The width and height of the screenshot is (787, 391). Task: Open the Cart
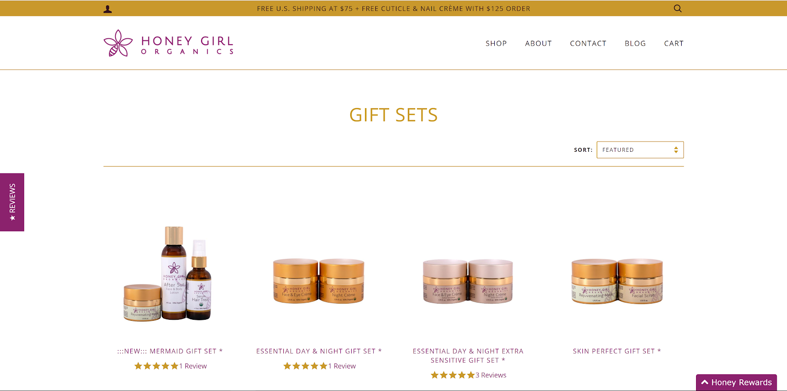(673, 43)
